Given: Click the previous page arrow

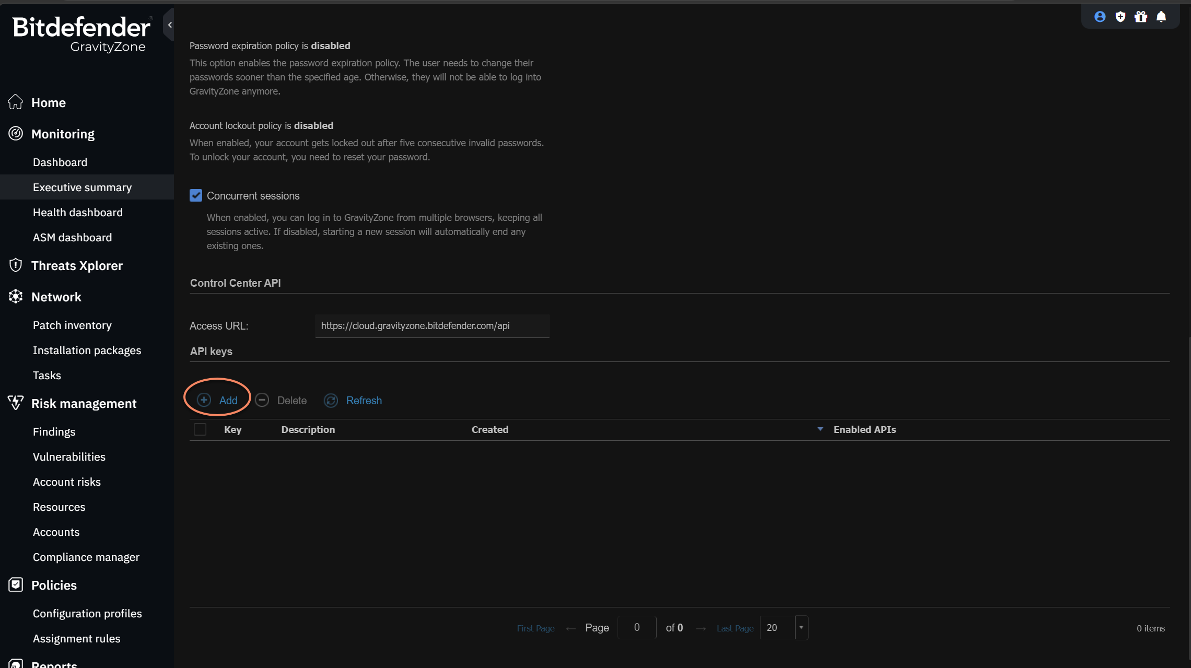Looking at the screenshot, I should click(570, 628).
